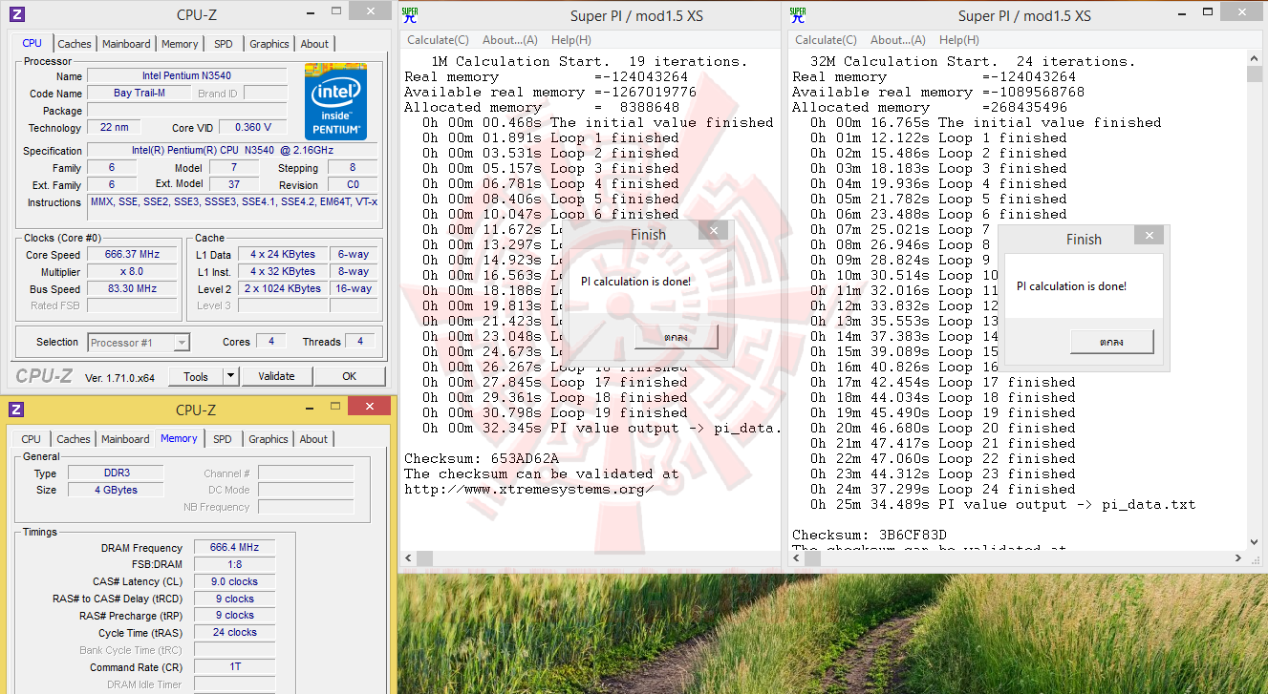Click the Code Name value 'Bay Trail-M'

[x=140, y=94]
